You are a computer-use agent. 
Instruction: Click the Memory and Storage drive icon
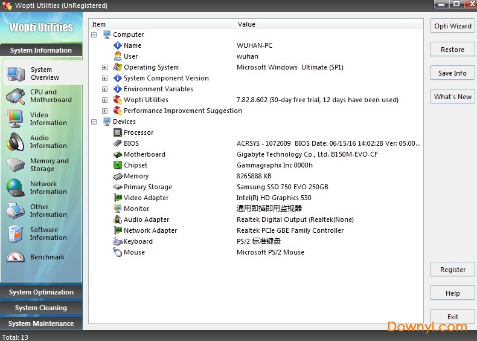coord(15,165)
